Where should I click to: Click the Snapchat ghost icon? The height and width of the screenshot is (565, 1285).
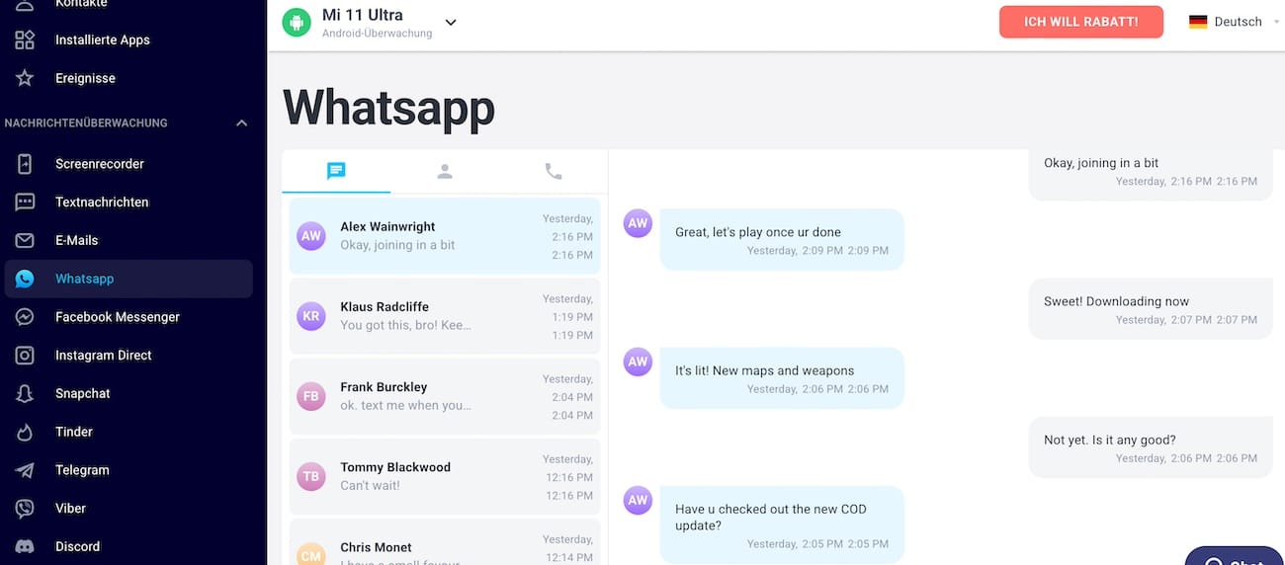point(25,394)
